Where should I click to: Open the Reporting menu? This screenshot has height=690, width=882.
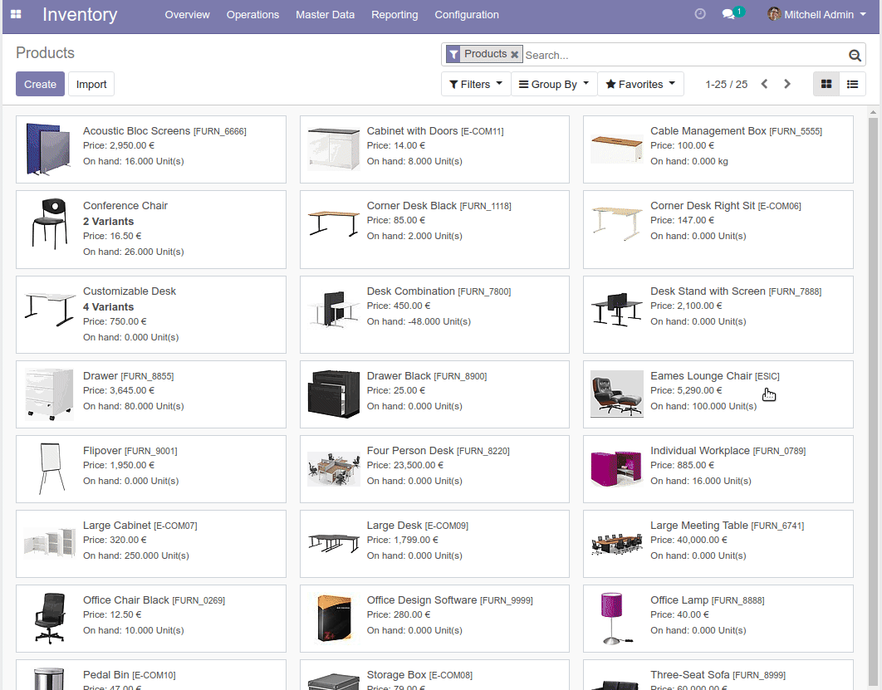(394, 14)
